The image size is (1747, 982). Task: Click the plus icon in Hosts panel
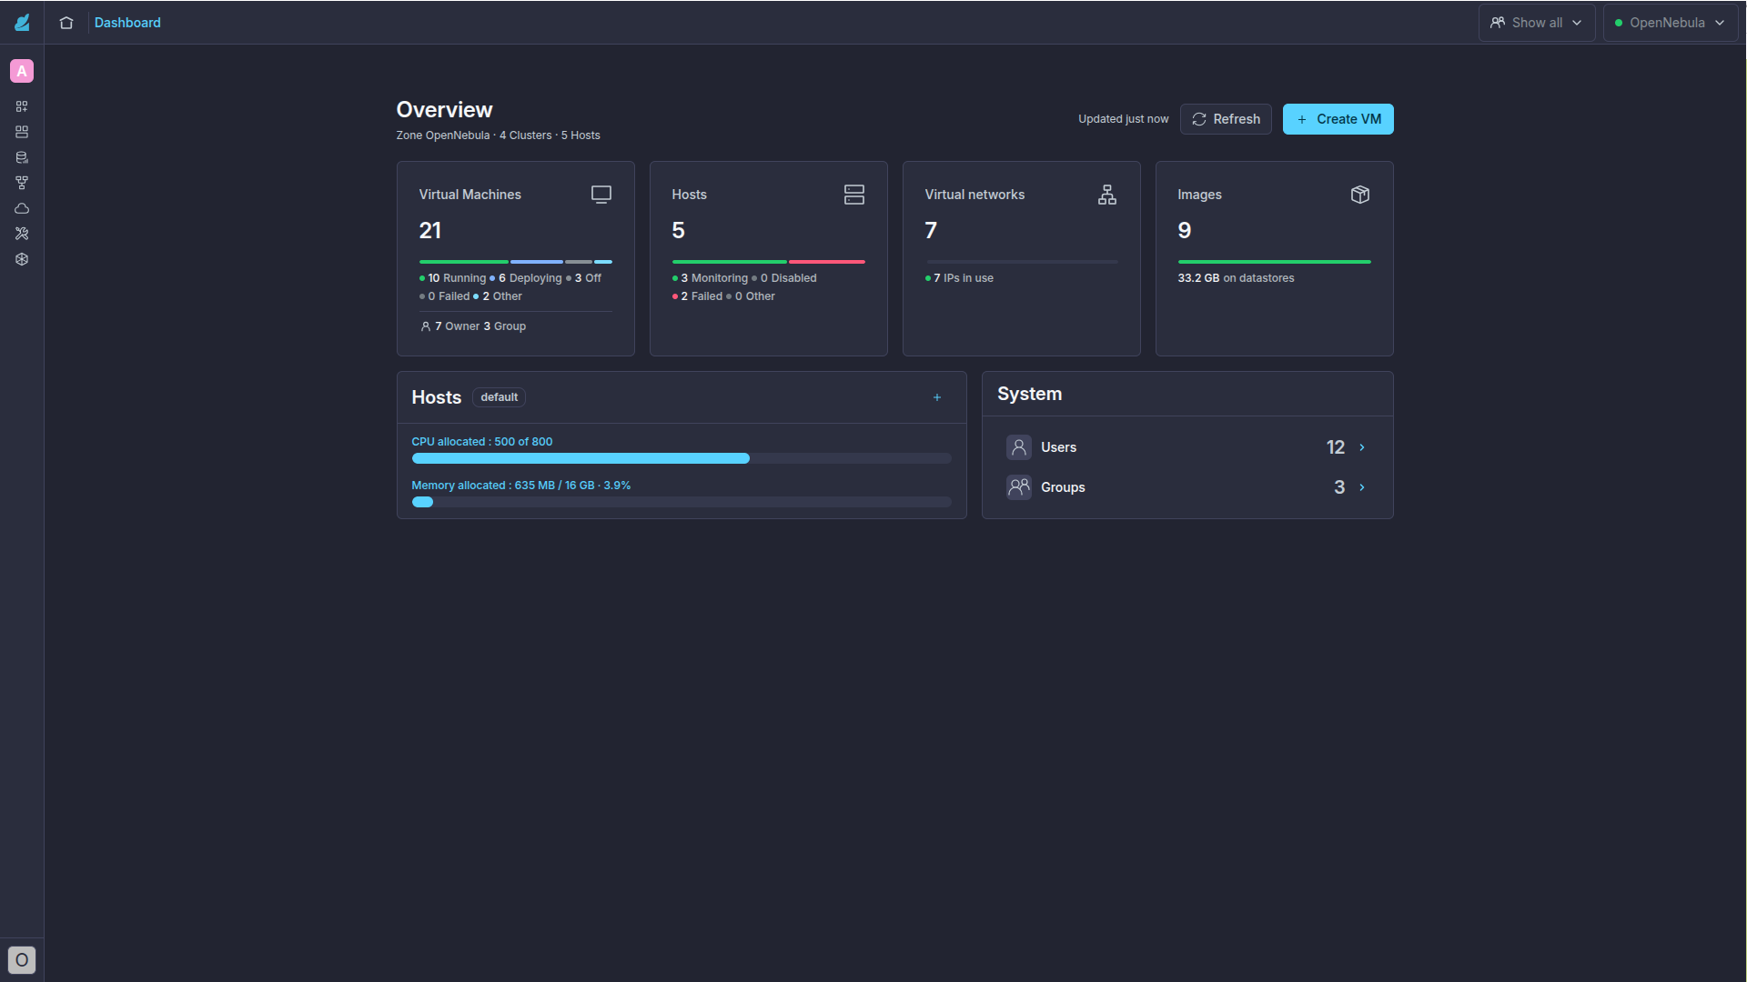click(x=937, y=397)
